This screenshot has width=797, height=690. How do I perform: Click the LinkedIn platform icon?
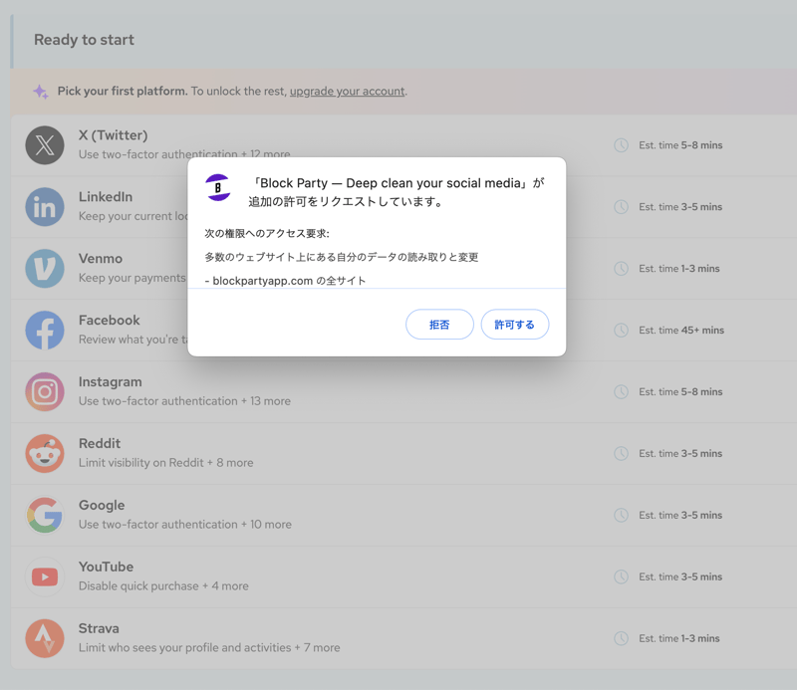coord(45,207)
